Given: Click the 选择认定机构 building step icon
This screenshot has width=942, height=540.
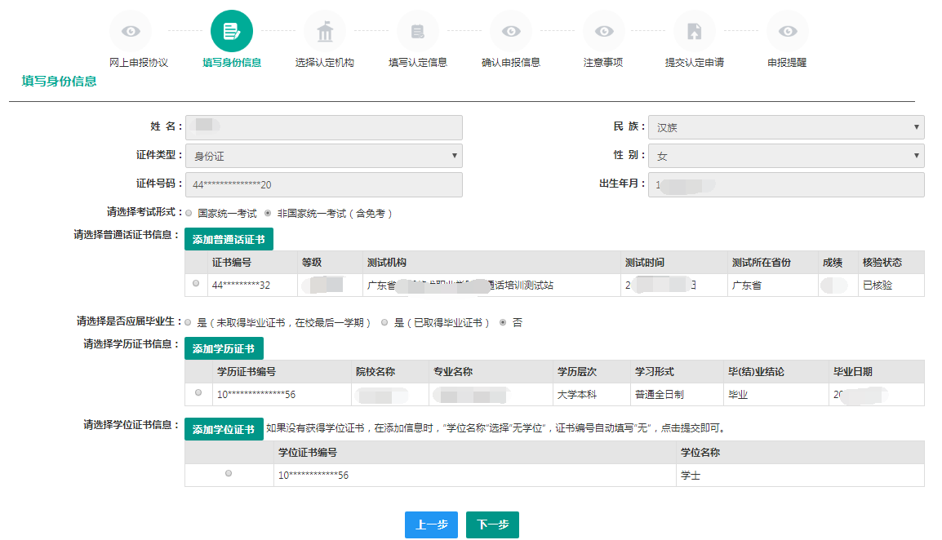Looking at the screenshot, I should (x=324, y=32).
